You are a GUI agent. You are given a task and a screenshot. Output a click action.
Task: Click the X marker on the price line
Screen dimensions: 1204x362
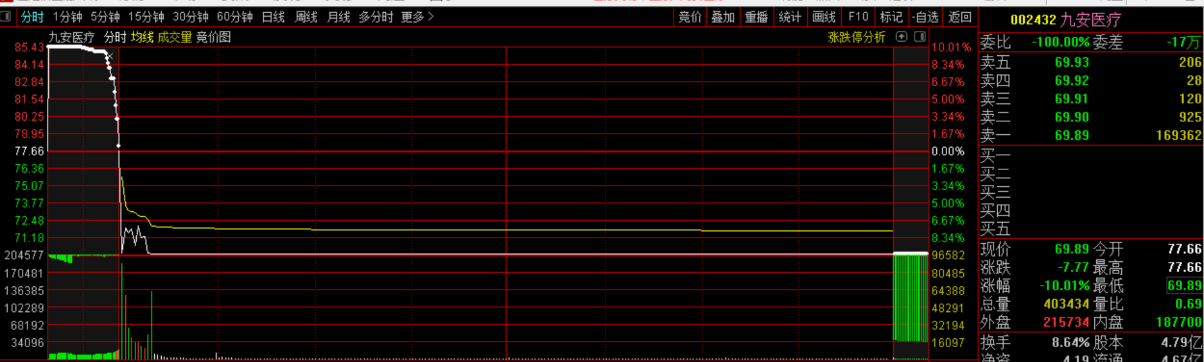[x=110, y=56]
